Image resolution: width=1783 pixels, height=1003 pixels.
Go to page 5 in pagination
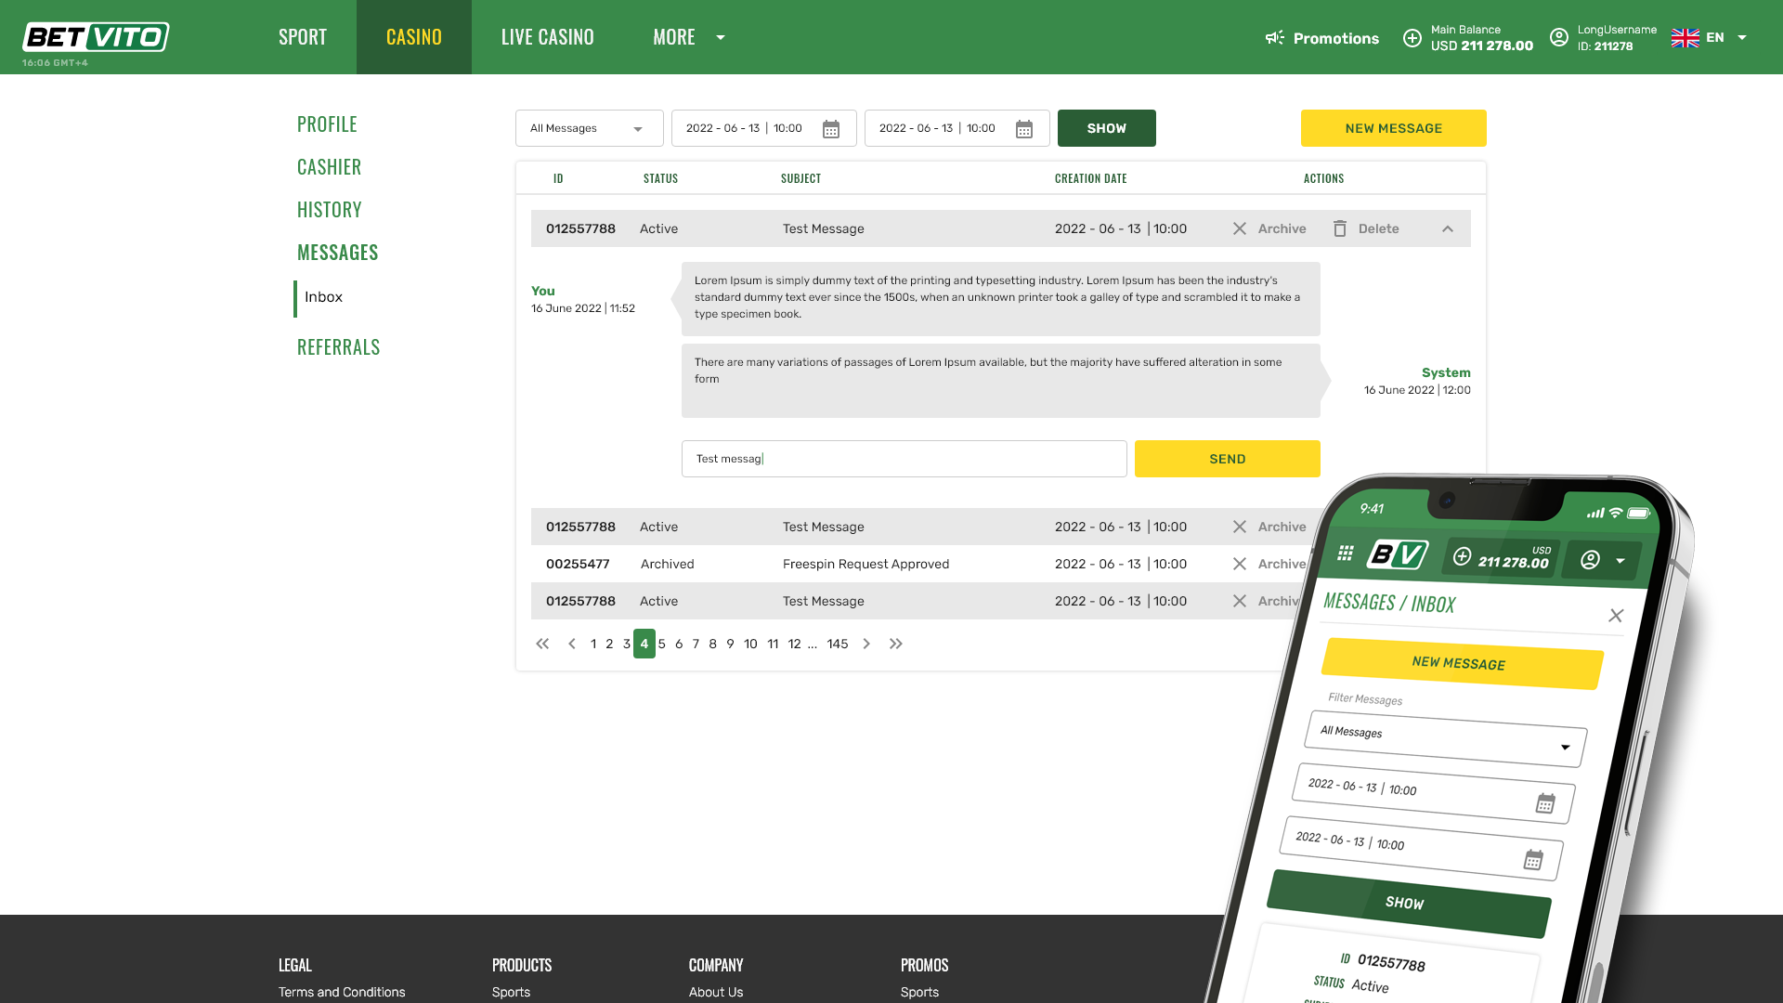pos(662,644)
